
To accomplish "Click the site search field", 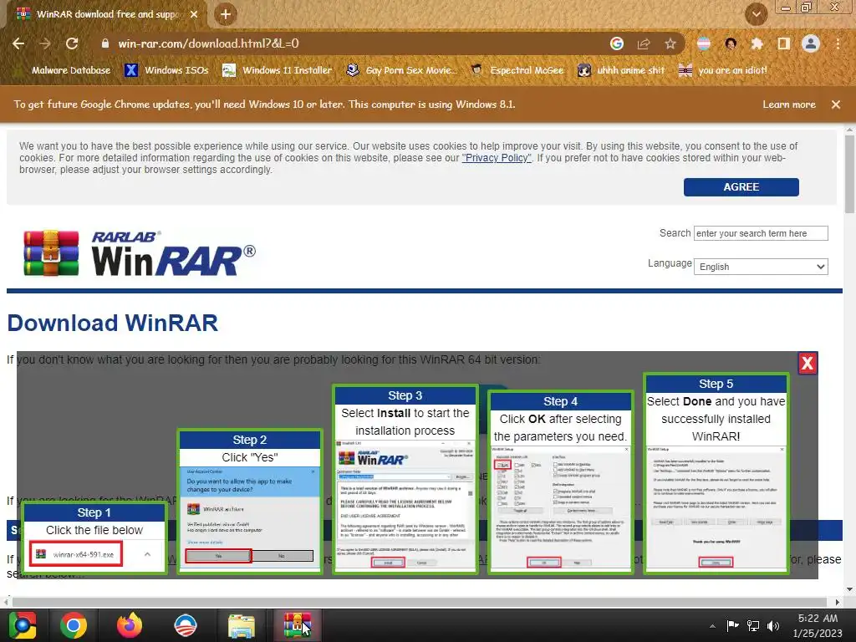I will tap(761, 233).
